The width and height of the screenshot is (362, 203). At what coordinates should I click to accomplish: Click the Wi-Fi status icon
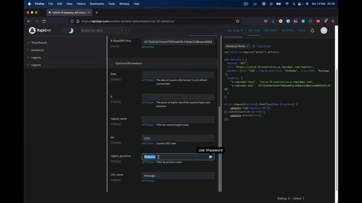pyautogui.click(x=287, y=4)
